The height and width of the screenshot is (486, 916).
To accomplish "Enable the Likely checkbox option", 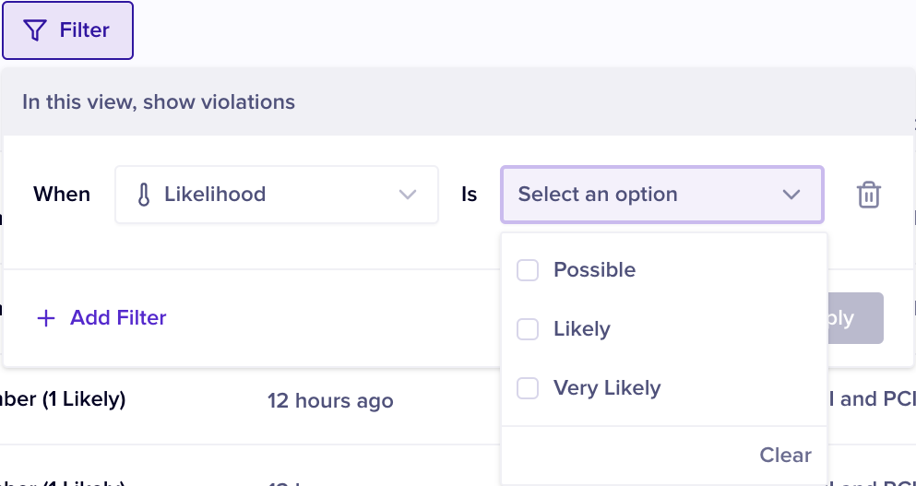I will [x=528, y=329].
